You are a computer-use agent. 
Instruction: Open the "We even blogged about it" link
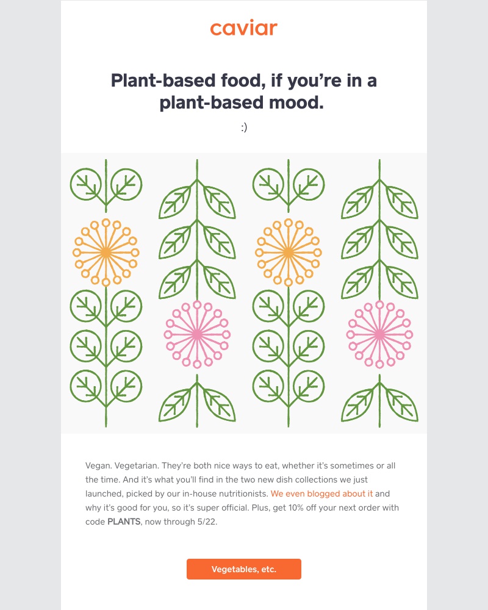click(x=321, y=492)
